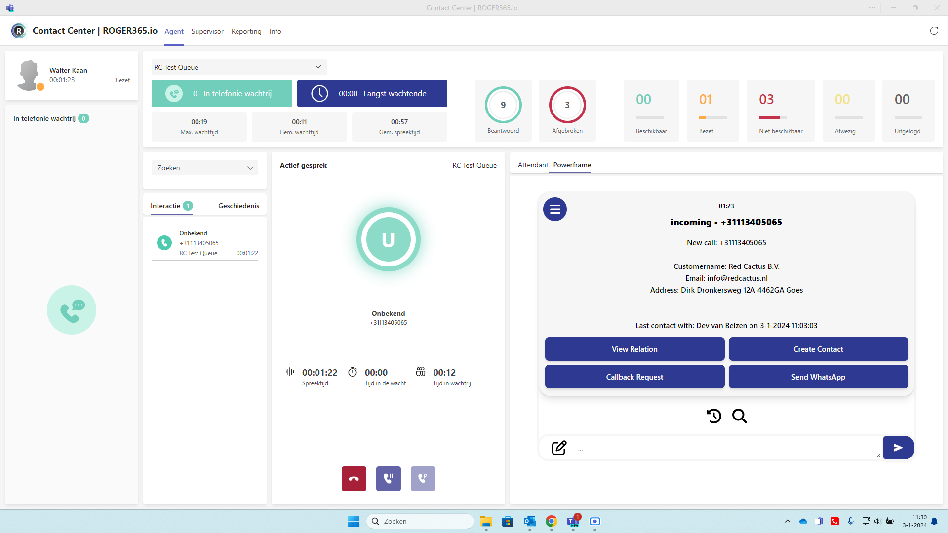Click the park call button
Image resolution: width=948 pixels, height=533 pixels.
point(423,478)
